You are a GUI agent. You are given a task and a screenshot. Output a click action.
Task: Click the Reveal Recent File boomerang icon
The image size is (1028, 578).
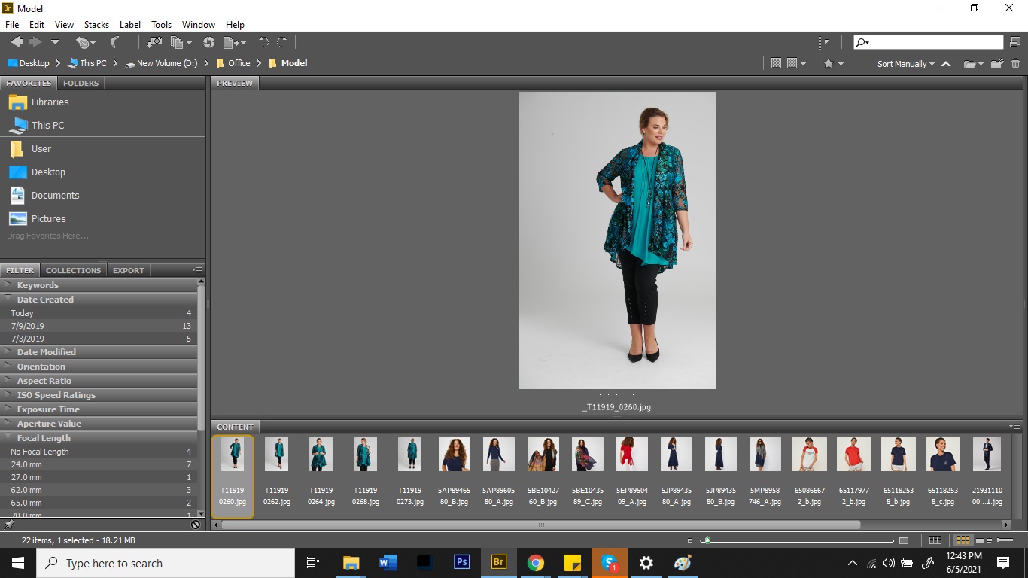(114, 43)
